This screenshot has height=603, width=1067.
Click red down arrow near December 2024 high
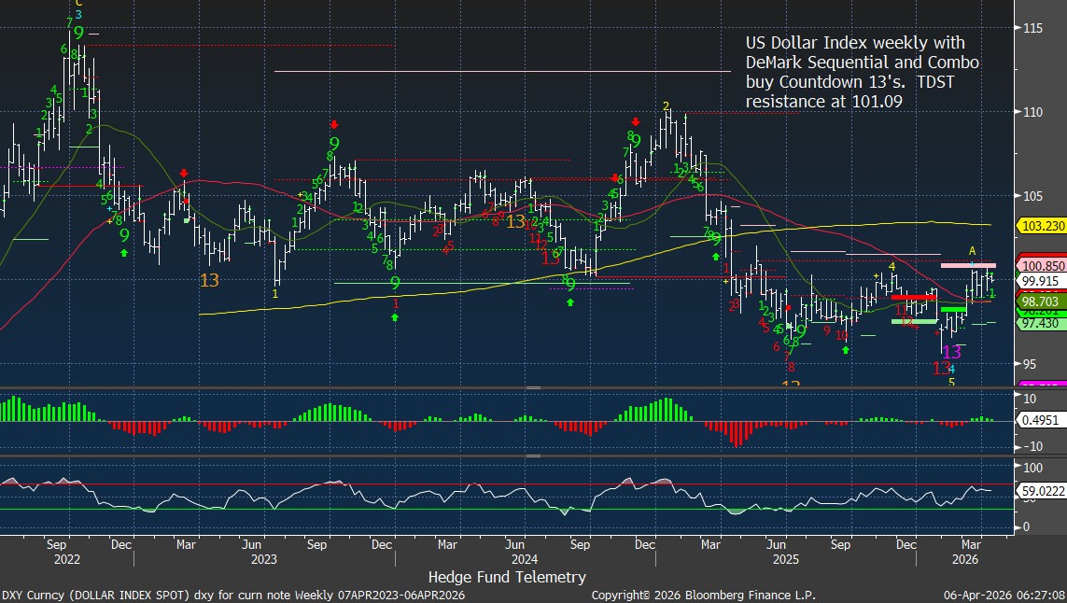(636, 121)
